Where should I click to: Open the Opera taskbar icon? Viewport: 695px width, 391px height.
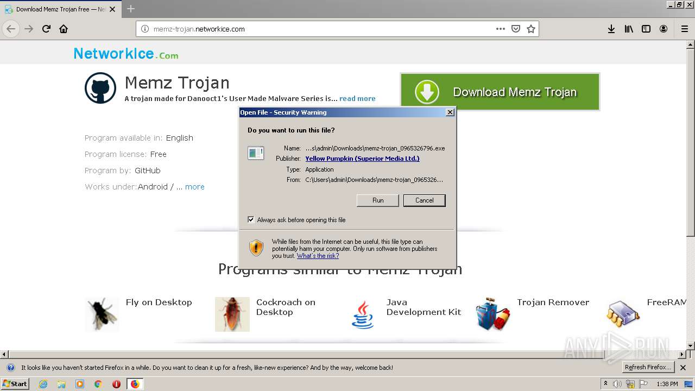tap(116, 384)
